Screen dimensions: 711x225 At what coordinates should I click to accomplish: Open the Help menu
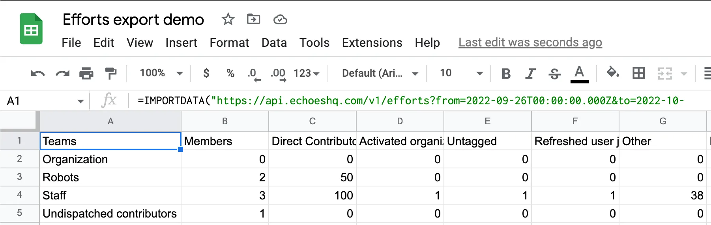[x=427, y=42]
